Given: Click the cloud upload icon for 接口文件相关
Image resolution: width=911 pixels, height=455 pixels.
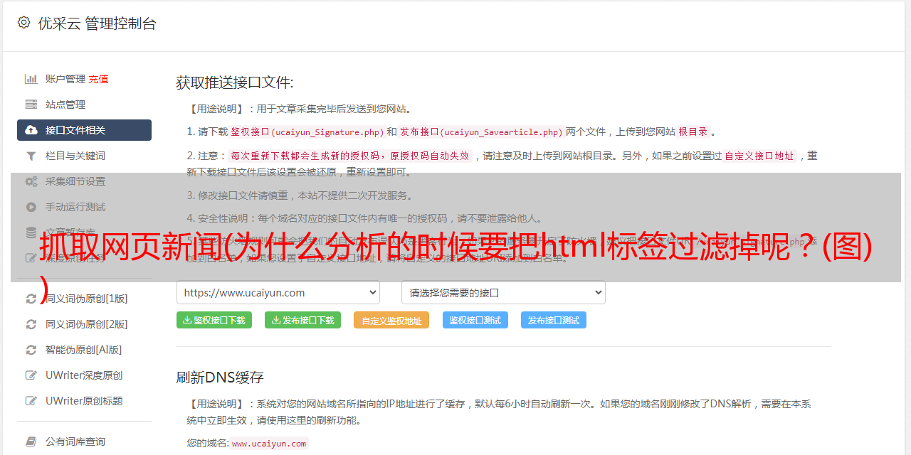Looking at the screenshot, I should [31, 130].
